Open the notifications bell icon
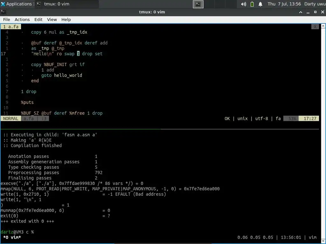 260,4
